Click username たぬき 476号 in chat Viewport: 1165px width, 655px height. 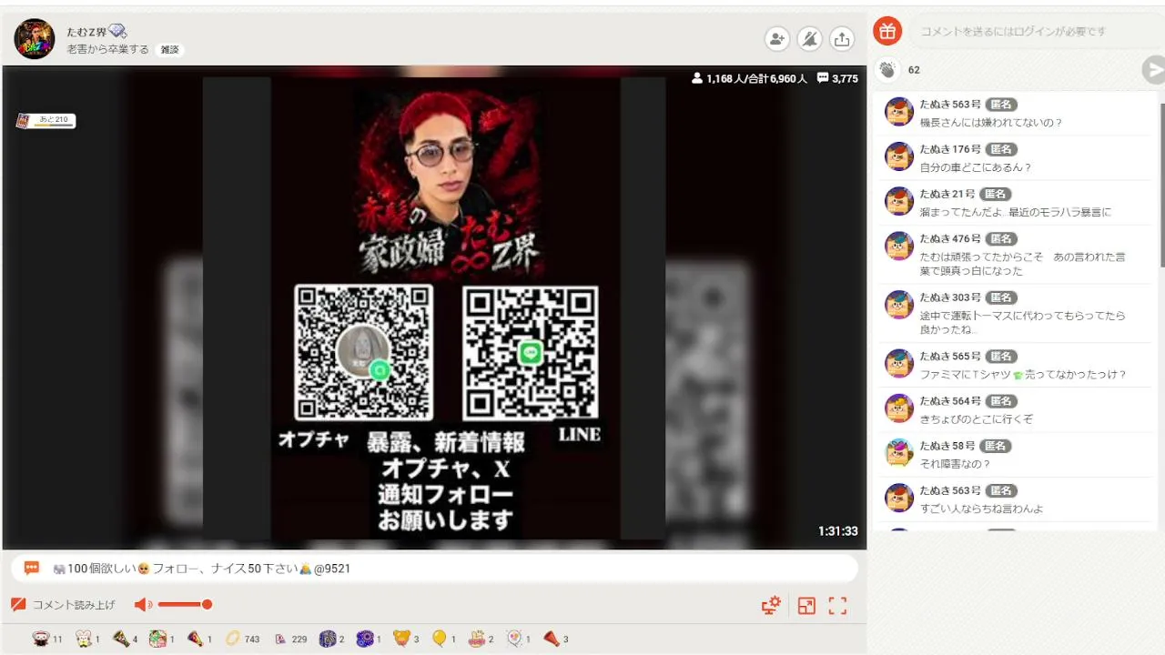950,238
